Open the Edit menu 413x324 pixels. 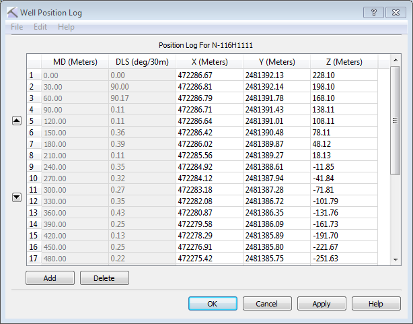[x=40, y=27]
